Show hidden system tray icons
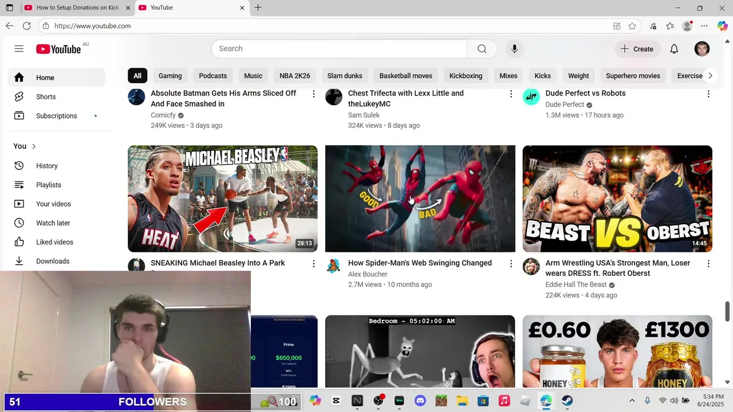 pos(632,401)
